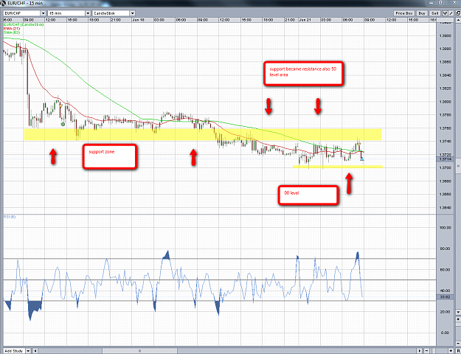Click the SMA (60) legend label
461x354 pixels.
coord(12,32)
